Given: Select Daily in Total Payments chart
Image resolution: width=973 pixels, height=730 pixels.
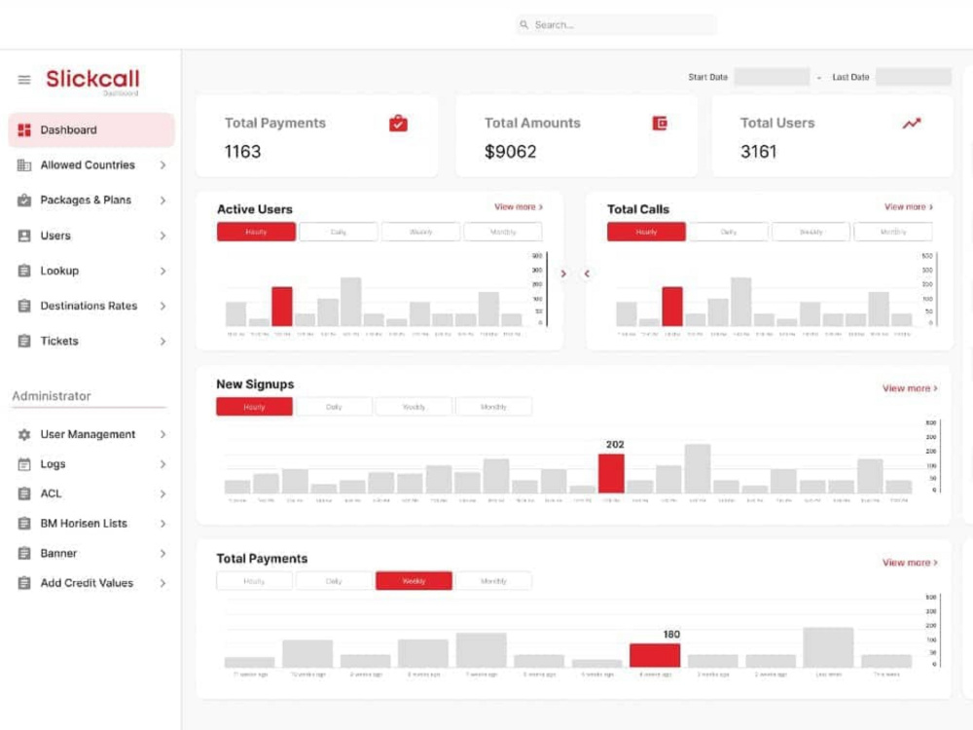Looking at the screenshot, I should [334, 581].
